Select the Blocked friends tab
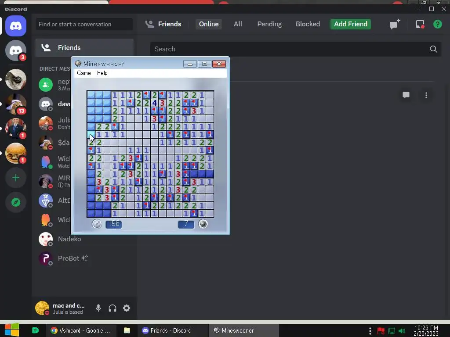Viewport: 450px width, 337px height. [308, 24]
